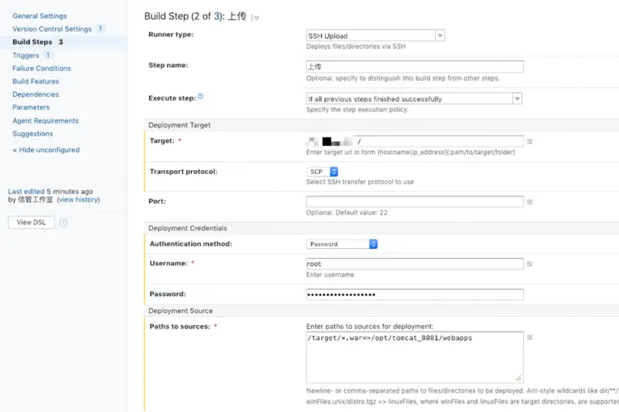Viewport: 619px width, 412px height.
Task: Click the Username input field
Action: [x=415, y=264]
